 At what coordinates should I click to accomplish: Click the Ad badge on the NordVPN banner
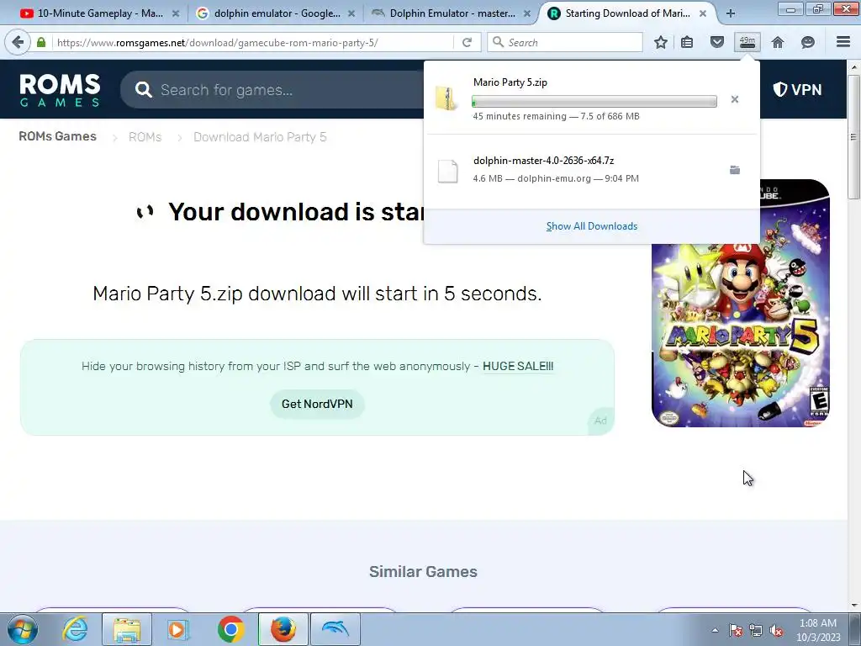coord(600,421)
